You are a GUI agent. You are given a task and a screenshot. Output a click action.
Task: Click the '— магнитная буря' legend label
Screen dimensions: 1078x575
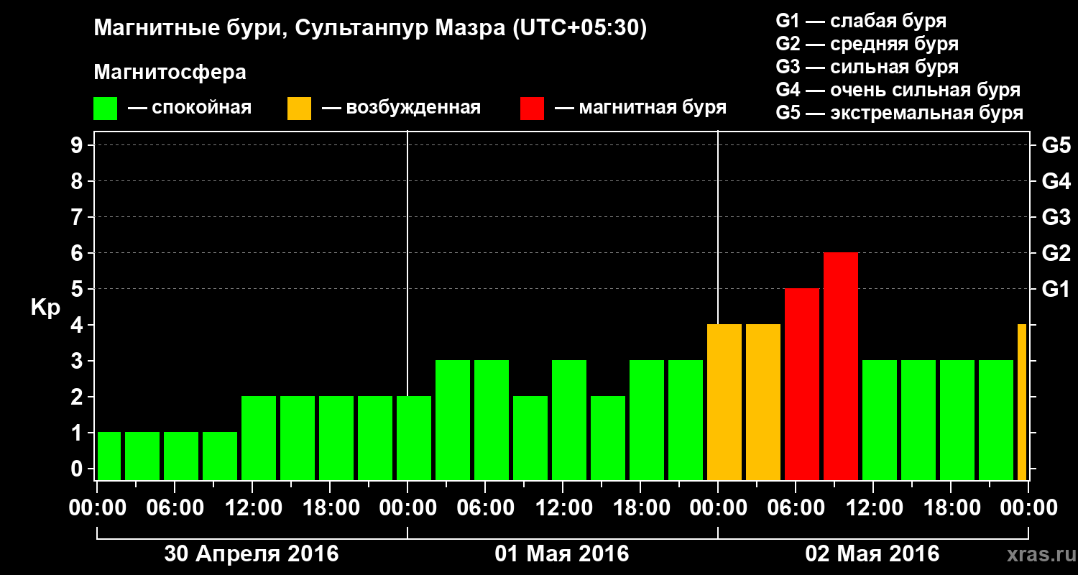641,108
